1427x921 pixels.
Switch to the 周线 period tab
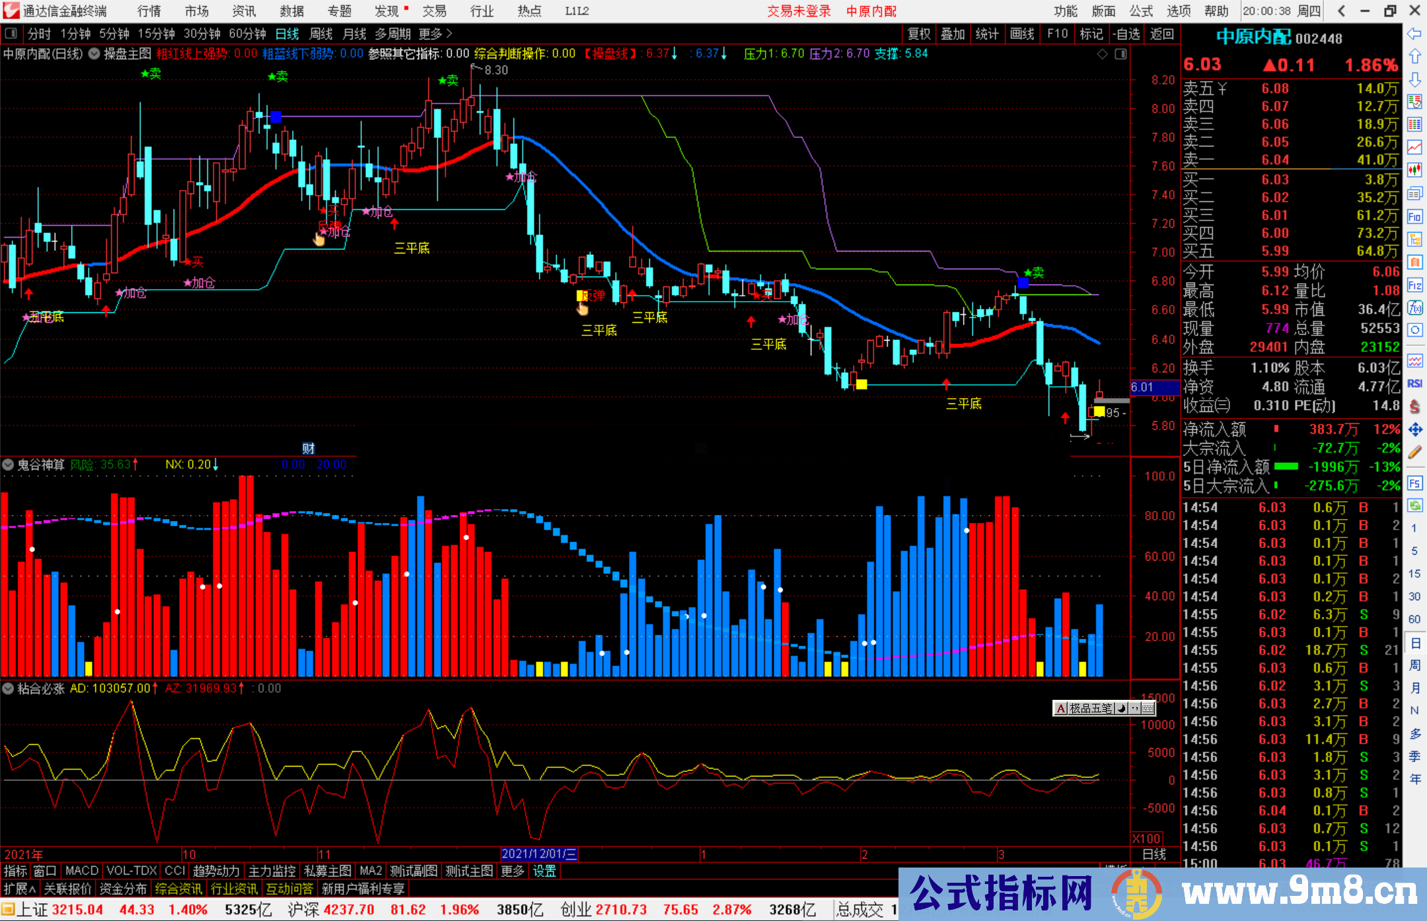(x=321, y=34)
